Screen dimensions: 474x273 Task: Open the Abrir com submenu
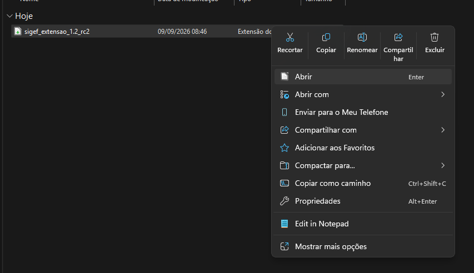(x=363, y=94)
